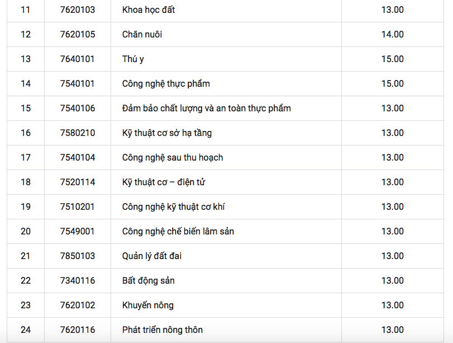This screenshot has height=343, width=453.
Task: Click major code 7340116
Action: point(78,281)
